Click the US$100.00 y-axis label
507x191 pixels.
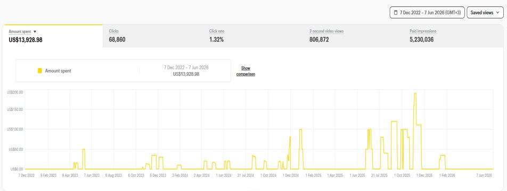[15, 129]
